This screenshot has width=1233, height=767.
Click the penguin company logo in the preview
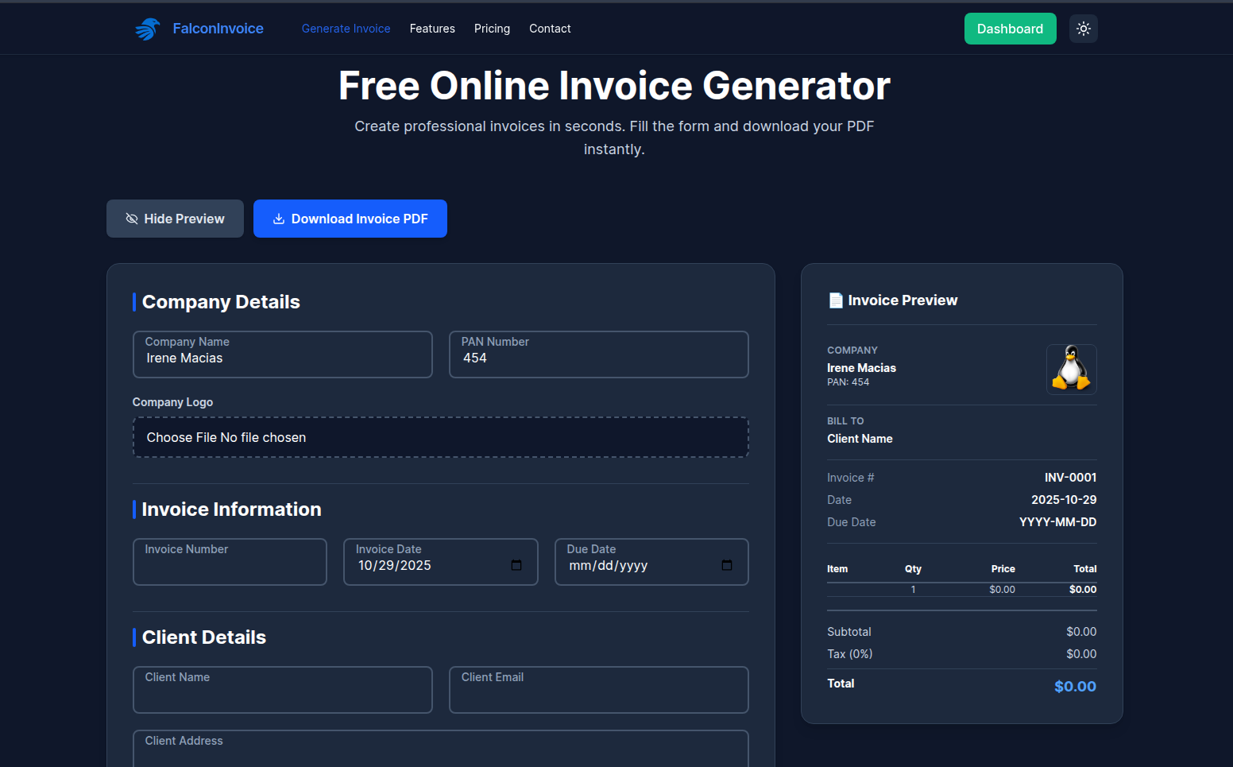(1071, 369)
